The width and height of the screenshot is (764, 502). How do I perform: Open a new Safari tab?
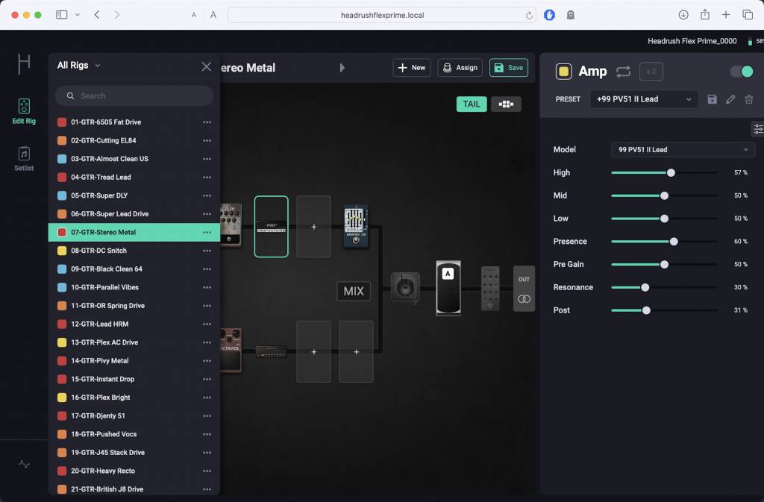(x=725, y=15)
